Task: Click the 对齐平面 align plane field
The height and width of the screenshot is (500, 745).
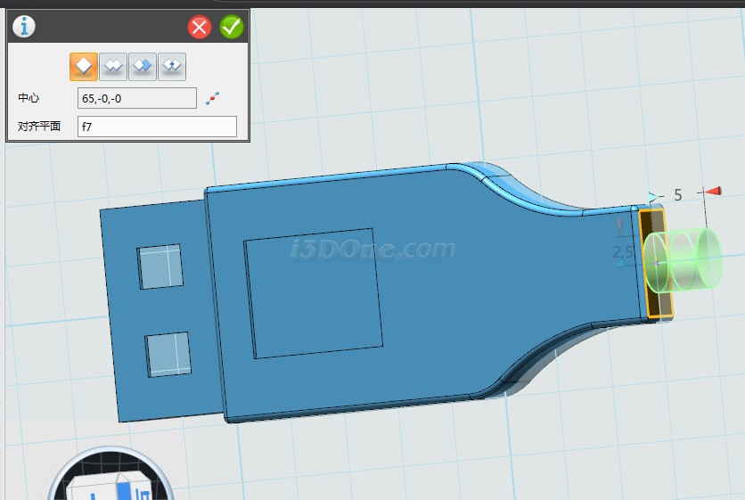Action: tap(157, 127)
